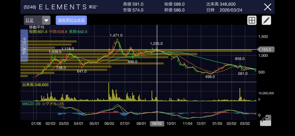295x136 pixels.
Task: Toggle the 価格帯別出来高 overlay button
Action: (x=71, y=20)
